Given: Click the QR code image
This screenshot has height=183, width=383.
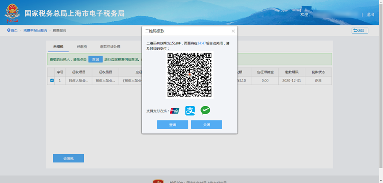Looking at the screenshot, I should point(189,75).
